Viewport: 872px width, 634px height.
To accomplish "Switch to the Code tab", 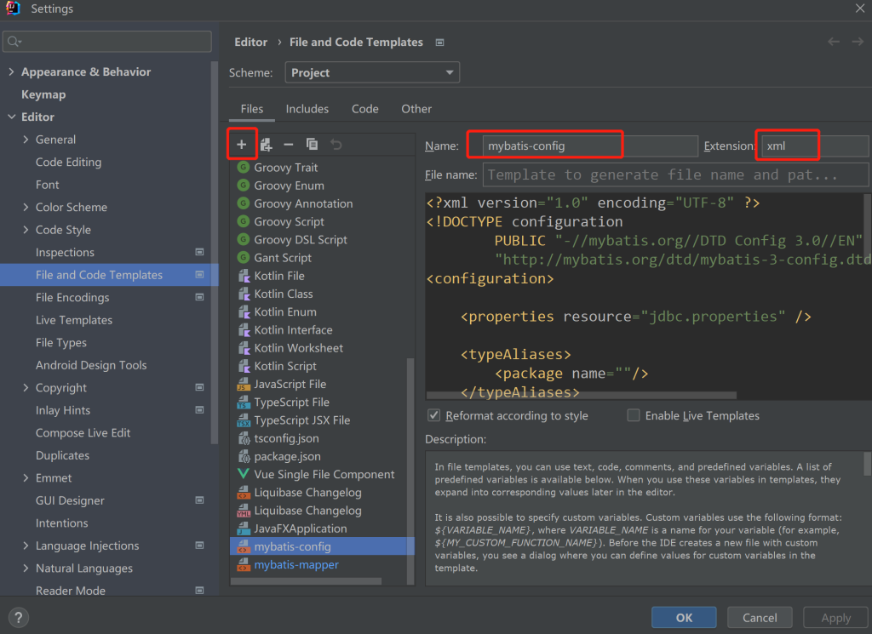I will pyautogui.click(x=364, y=109).
